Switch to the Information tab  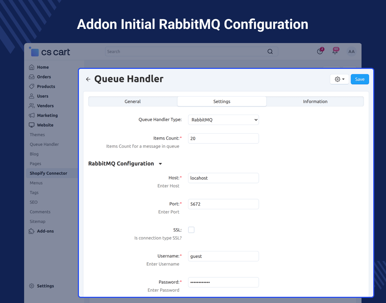click(315, 102)
